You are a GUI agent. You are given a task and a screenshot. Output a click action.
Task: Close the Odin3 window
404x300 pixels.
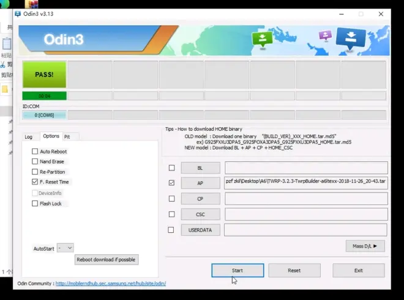tap(381, 14)
